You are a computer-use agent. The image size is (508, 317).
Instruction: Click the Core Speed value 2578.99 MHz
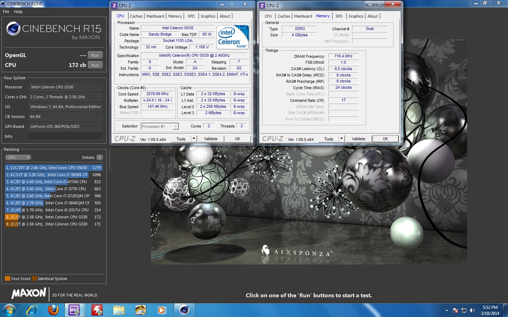tap(158, 94)
